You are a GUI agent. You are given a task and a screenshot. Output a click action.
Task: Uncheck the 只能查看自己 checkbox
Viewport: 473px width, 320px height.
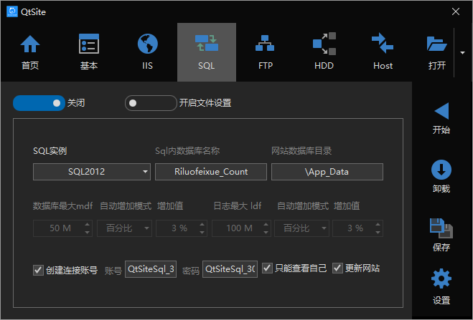point(267,268)
